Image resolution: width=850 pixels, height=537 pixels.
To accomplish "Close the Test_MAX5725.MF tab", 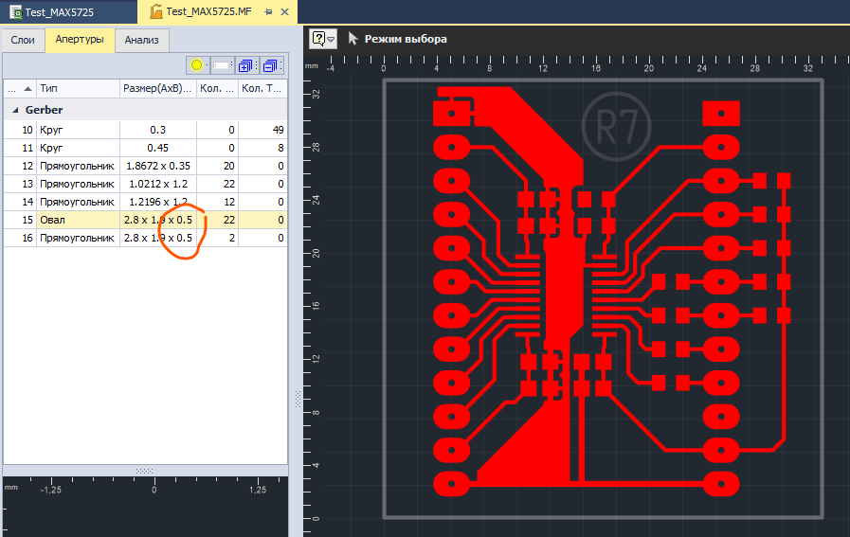I will (x=285, y=12).
